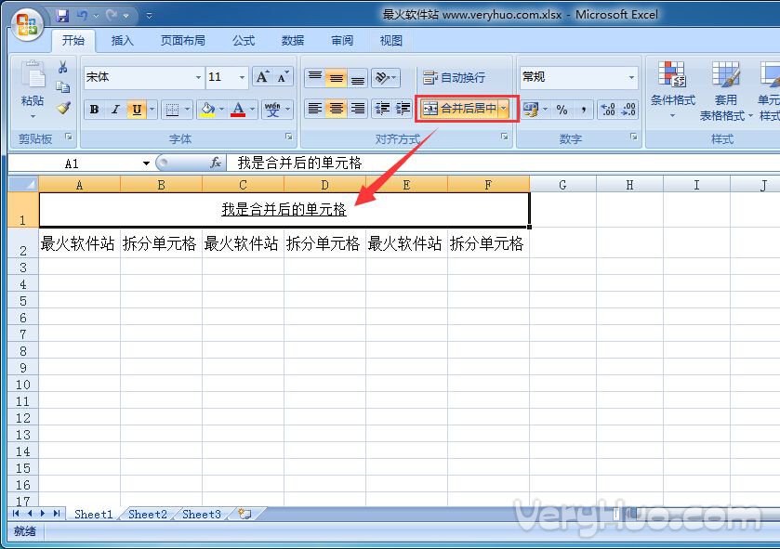Click 自动换行 wrap text button
The width and height of the screenshot is (780, 549).
click(453, 77)
